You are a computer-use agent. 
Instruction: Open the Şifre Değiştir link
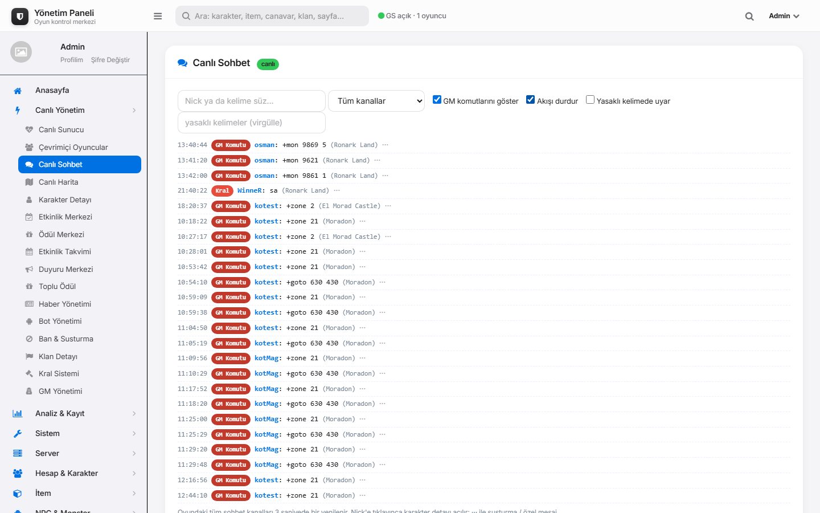click(x=110, y=60)
